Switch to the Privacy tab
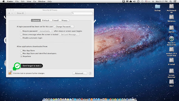This screenshot has height=101, width=179. pos(64,20)
